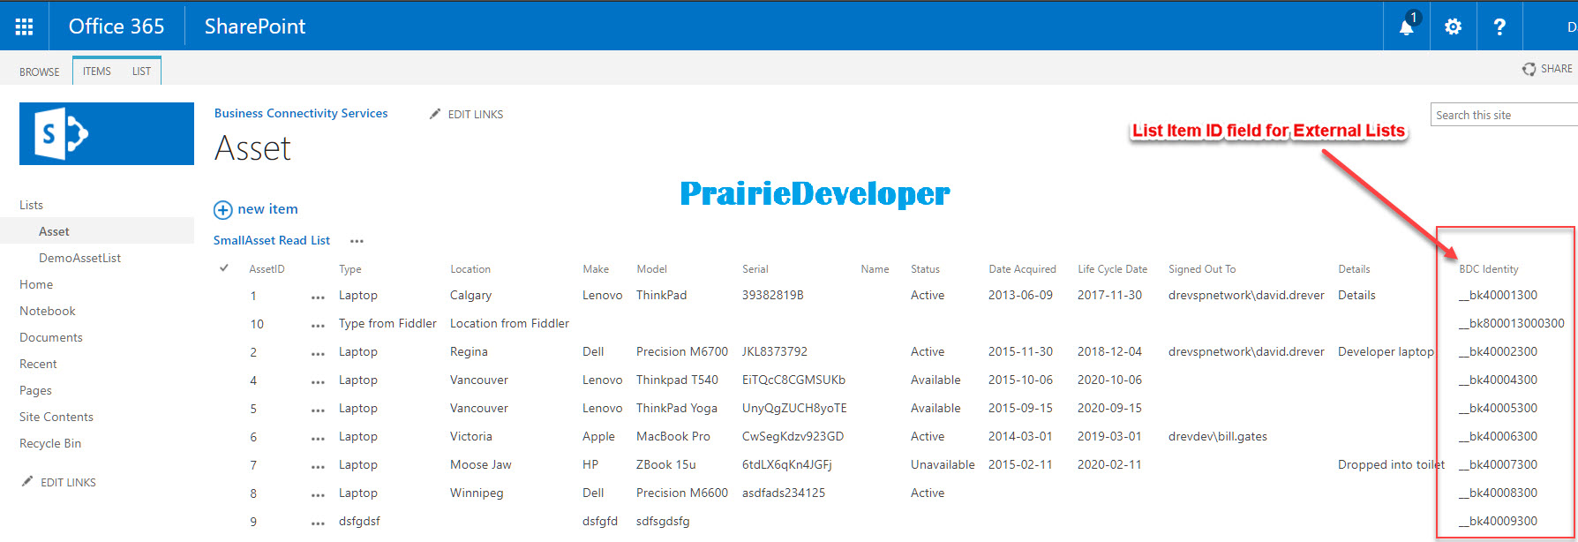
Task: Click pencil icon of sidebar EDIT LINKS
Action: 27,482
